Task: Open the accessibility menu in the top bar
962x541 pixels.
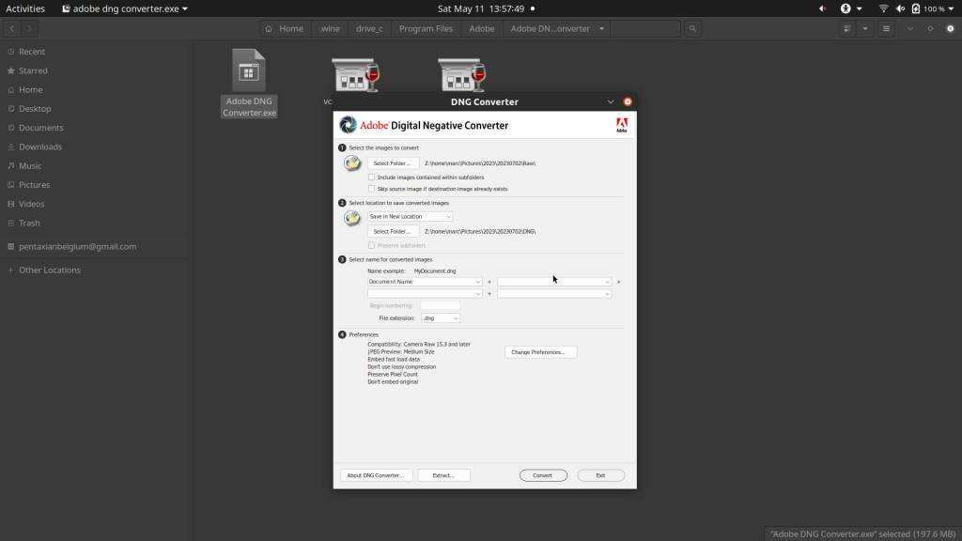Action: [x=850, y=8]
